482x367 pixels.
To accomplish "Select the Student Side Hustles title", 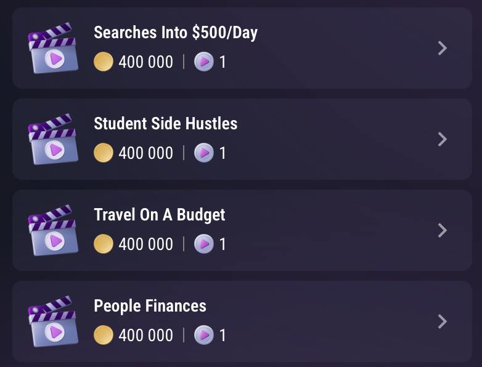I will (165, 124).
